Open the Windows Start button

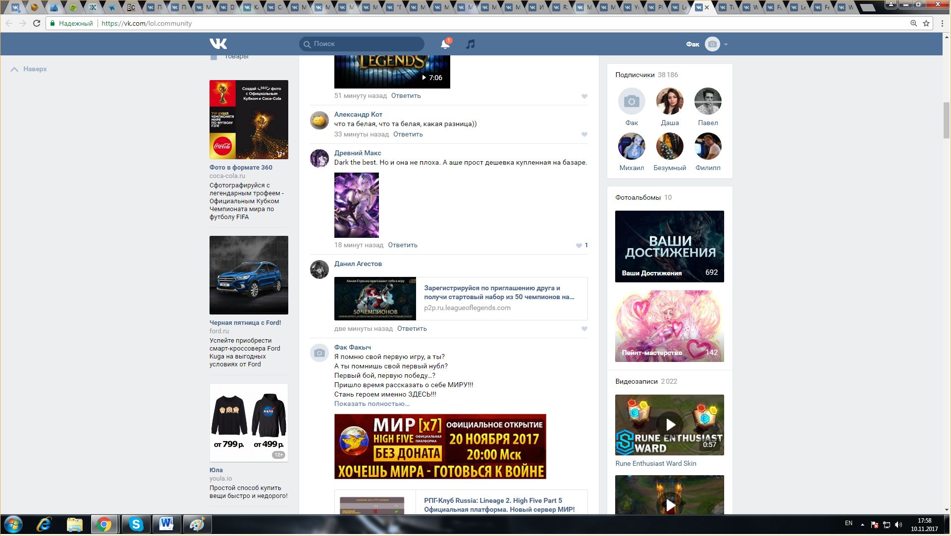(13, 525)
